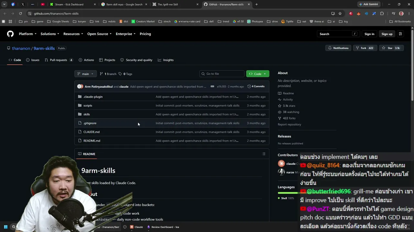Click the browser address bar URL
The image size is (414, 232).
coord(56,14)
